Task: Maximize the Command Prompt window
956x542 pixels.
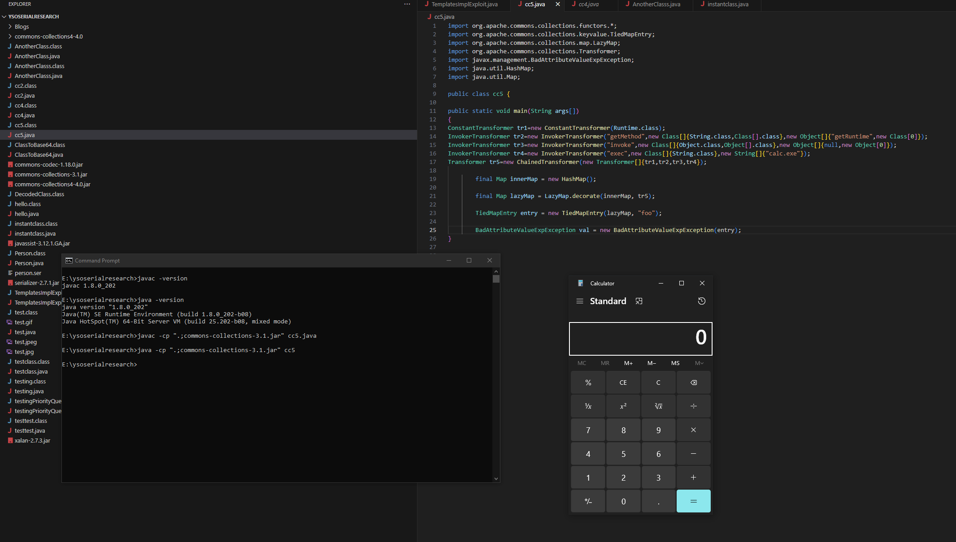Action: (x=469, y=260)
